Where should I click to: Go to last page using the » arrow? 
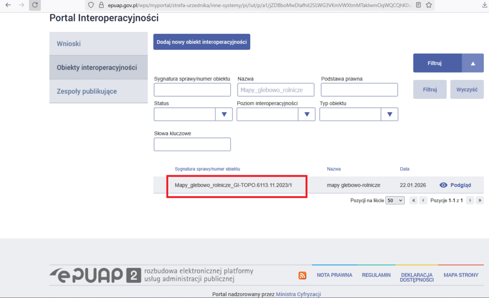(479, 200)
